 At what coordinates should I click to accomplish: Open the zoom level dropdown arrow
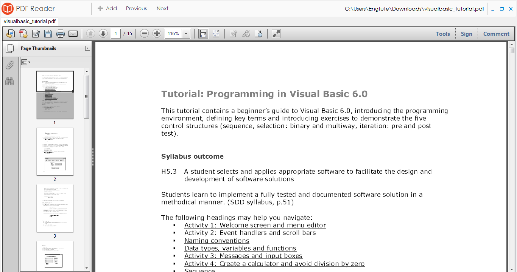click(186, 34)
